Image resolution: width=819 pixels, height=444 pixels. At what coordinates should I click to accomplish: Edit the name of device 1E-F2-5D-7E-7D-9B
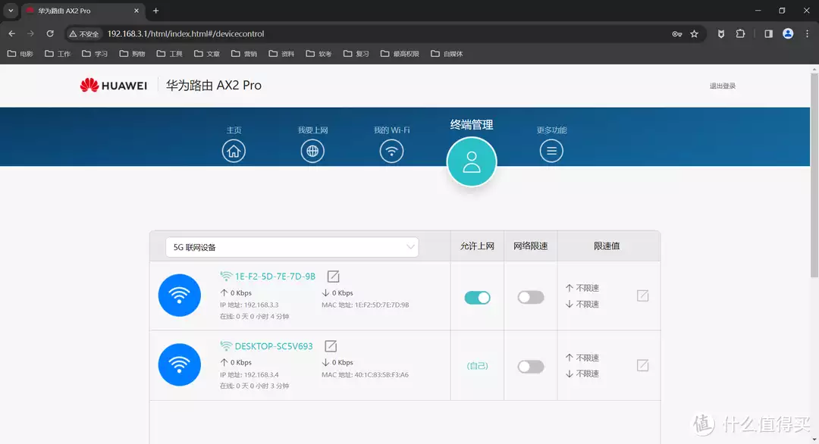333,277
